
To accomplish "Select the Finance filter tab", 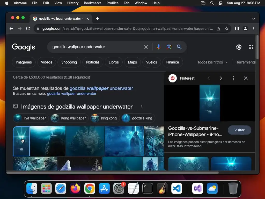I will click(x=173, y=62).
